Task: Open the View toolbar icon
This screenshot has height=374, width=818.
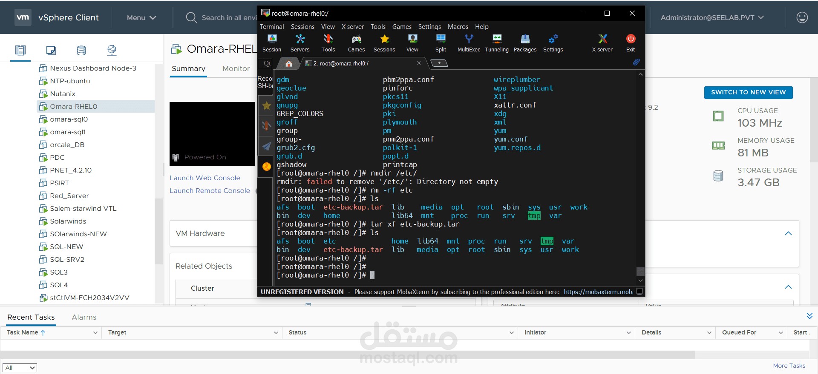Action: pyautogui.click(x=412, y=43)
